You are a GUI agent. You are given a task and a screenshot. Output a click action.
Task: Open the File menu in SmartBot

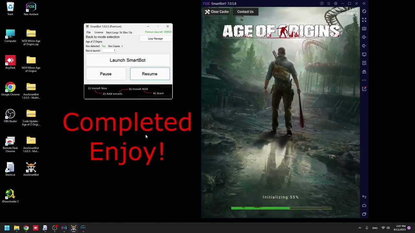coord(89,32)
